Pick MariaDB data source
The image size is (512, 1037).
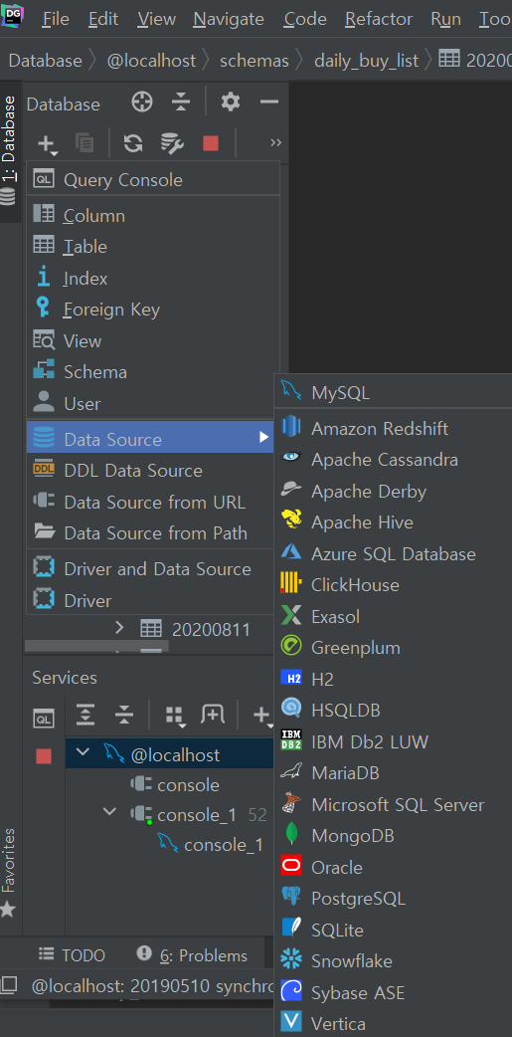click(393, 772)
